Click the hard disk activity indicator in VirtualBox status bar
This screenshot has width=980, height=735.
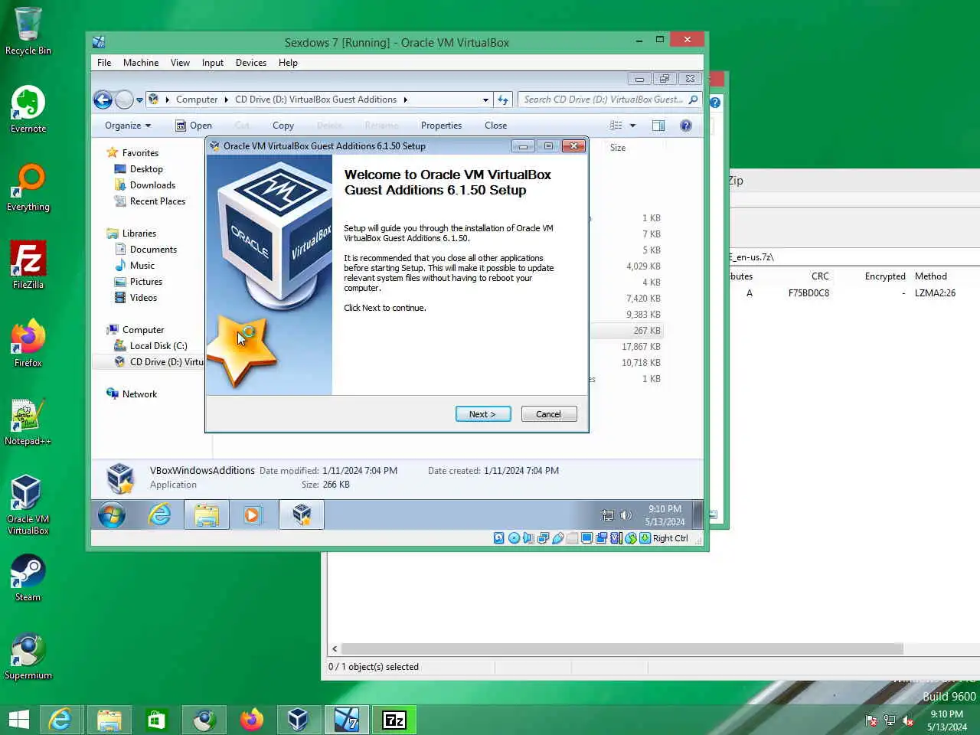pyautogui.click(x=498, y=538)
